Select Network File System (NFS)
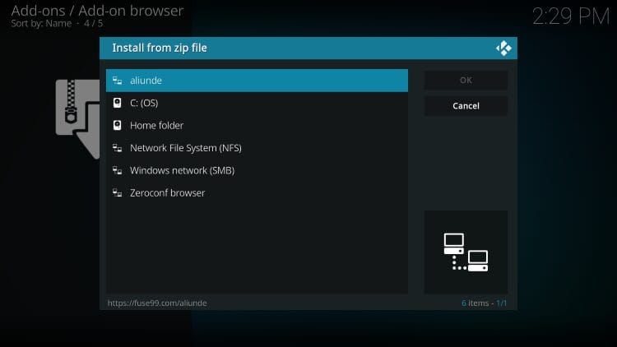The height and width of the screenshot is (347, 617). (x=257, y=148)
